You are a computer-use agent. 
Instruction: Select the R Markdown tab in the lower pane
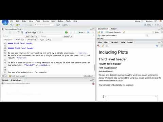(x=16, y=80)
